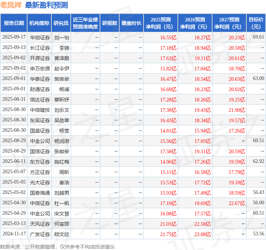Click researcher name 吴劲草
The image size is (266, 250).
[x=61, y=120]
